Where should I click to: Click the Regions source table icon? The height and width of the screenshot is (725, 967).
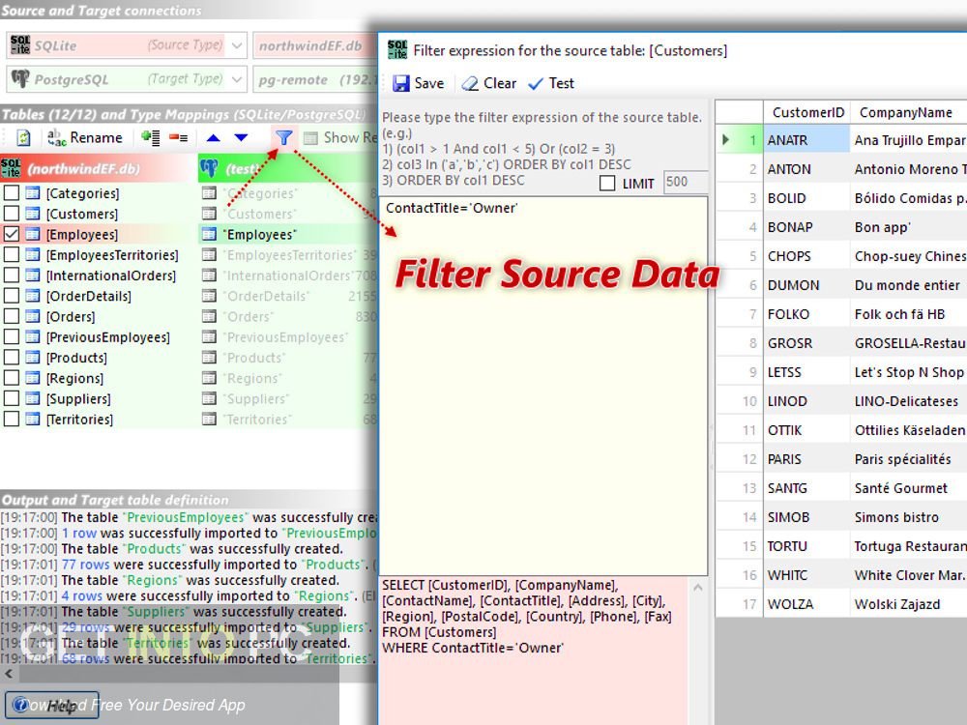[33, 378]
